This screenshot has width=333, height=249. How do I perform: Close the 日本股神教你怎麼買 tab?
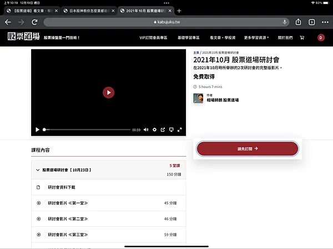pos(113,11)
